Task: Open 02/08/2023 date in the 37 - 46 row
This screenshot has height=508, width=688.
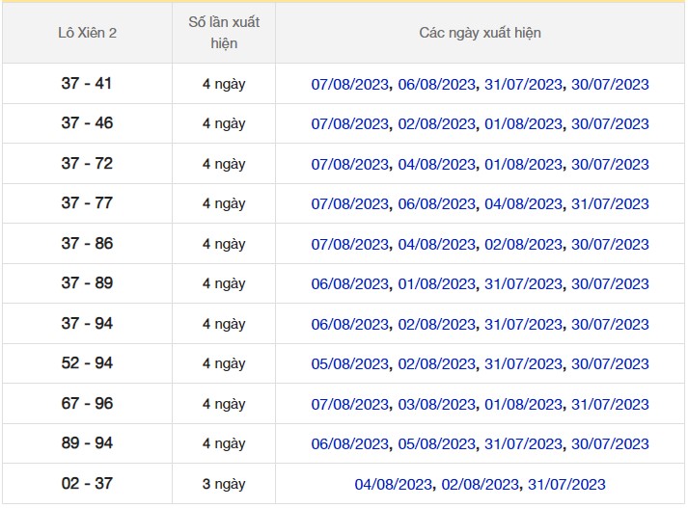Action: click(436, 124)
